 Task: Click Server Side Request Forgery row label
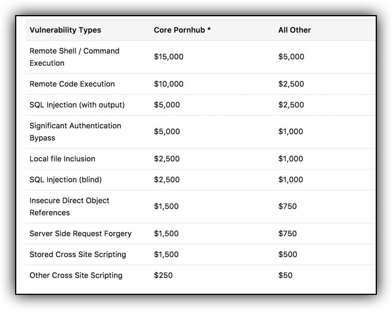80,233
